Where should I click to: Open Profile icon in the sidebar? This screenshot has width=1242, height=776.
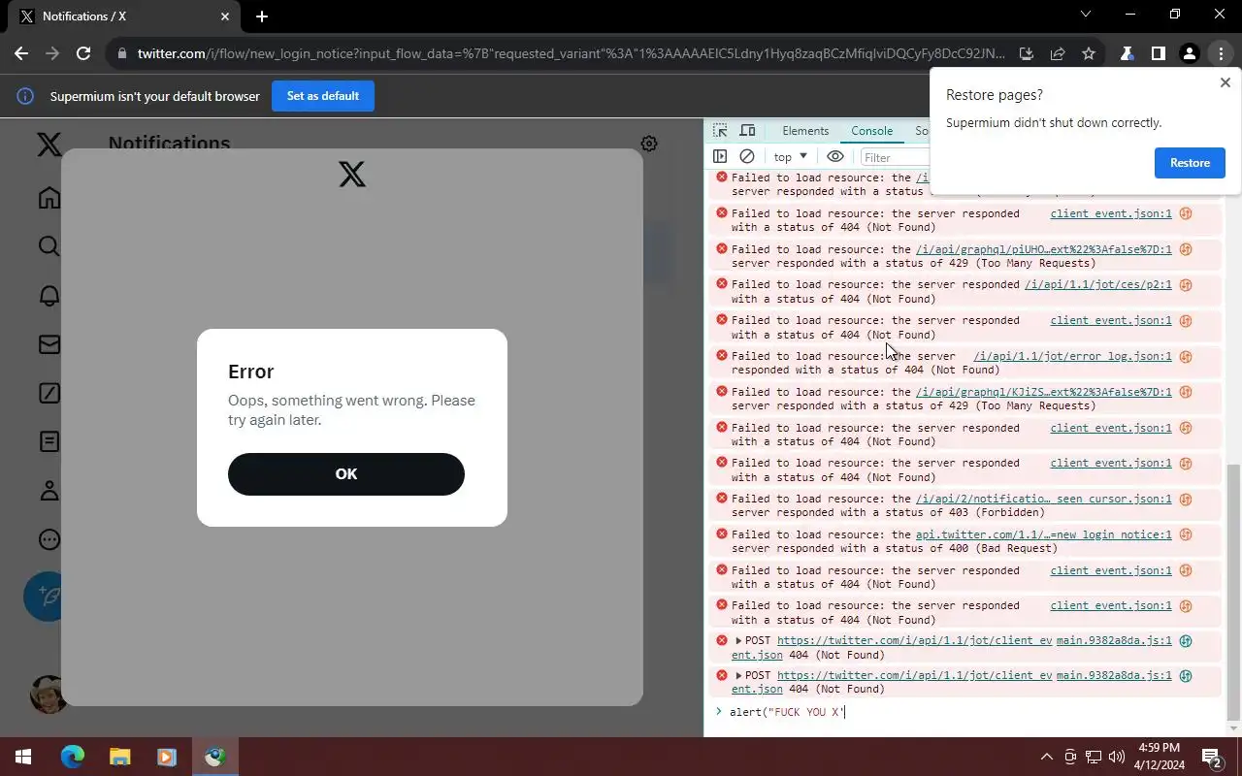(49, 491)
